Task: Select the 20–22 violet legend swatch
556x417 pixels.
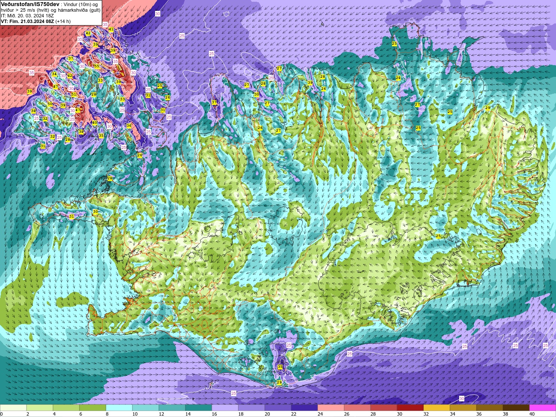Action: pos(278,408)
